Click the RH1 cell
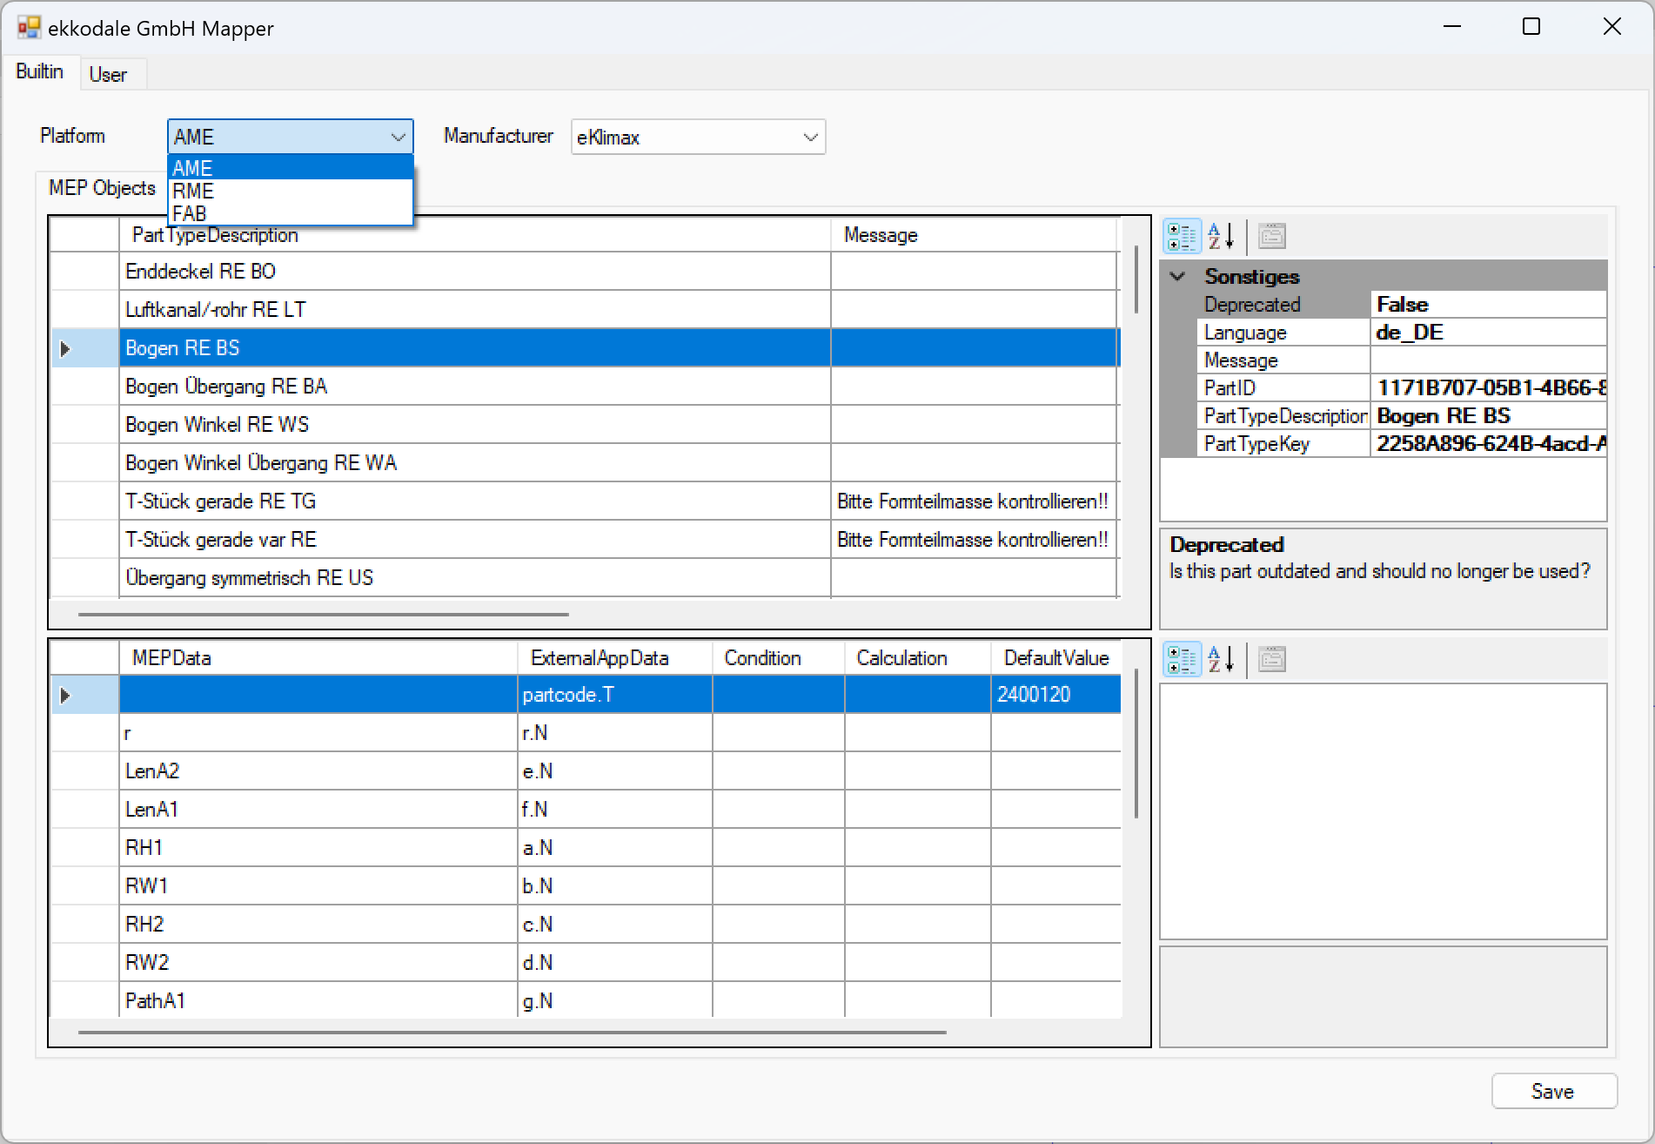Screen dimensions: 1655x1144 [x=318, y=848]
